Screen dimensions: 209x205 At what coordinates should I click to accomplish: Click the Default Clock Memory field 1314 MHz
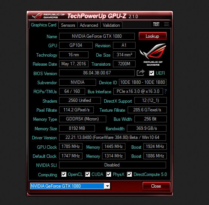tap(114, 156)
